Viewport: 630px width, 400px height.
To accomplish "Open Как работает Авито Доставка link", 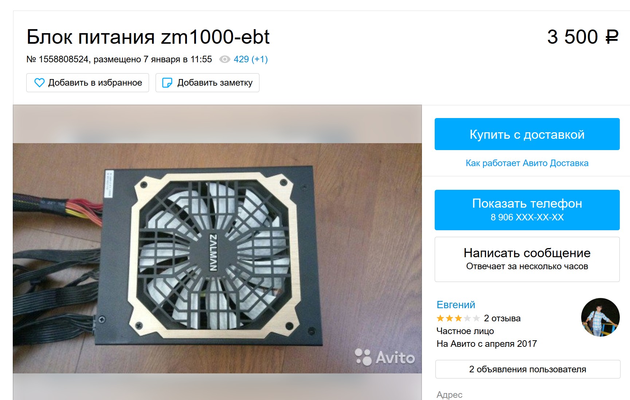I will coord(527,163).
